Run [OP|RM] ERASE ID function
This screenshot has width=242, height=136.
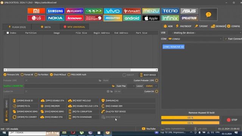point(25,100)
